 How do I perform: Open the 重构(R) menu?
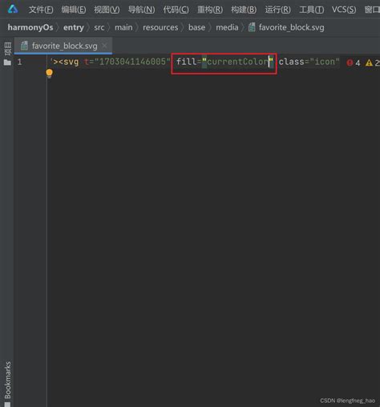(210, 10)
